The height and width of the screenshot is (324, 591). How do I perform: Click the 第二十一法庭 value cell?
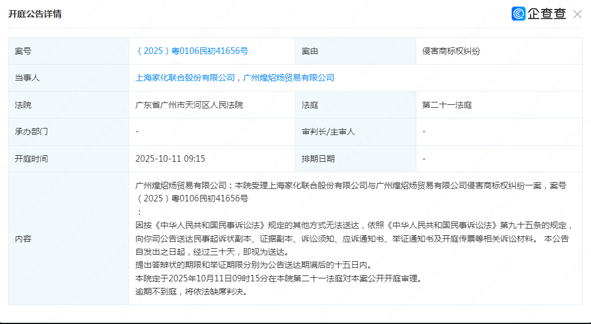click(499, 105)
